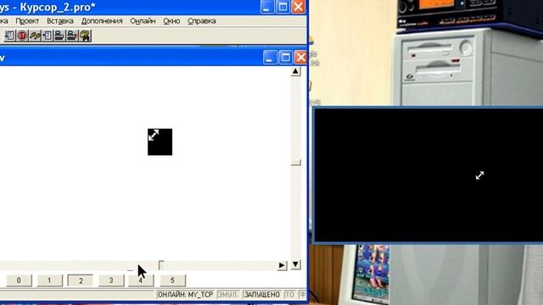543x305 pixels.
Task: Minimize the Курсор_2.pro main window
Action: pos(267,7)
